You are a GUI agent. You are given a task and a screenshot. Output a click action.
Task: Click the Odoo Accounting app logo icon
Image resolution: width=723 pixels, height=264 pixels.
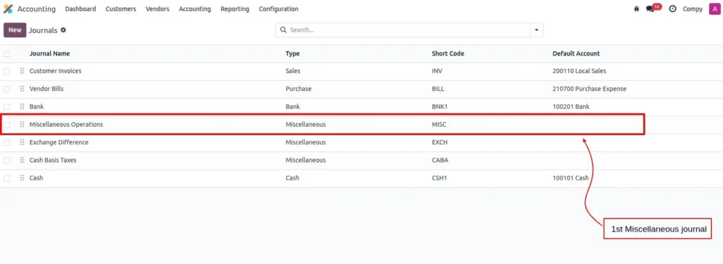pyautogui.click(x=8, y=8)
